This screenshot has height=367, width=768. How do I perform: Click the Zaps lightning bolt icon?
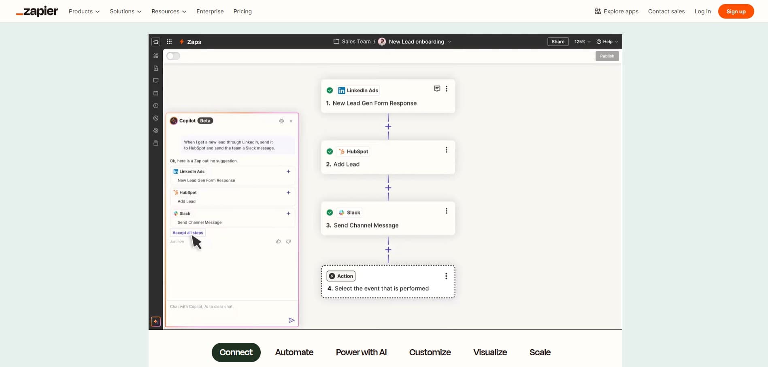tap(182, 42)
